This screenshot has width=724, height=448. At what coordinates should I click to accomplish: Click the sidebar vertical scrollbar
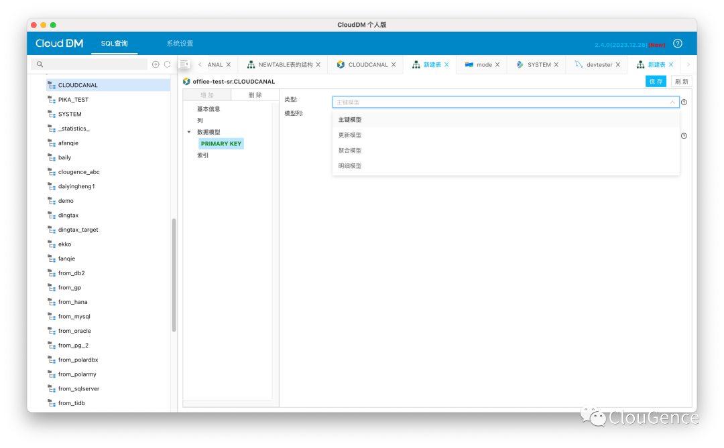click(x=174, y=275)
